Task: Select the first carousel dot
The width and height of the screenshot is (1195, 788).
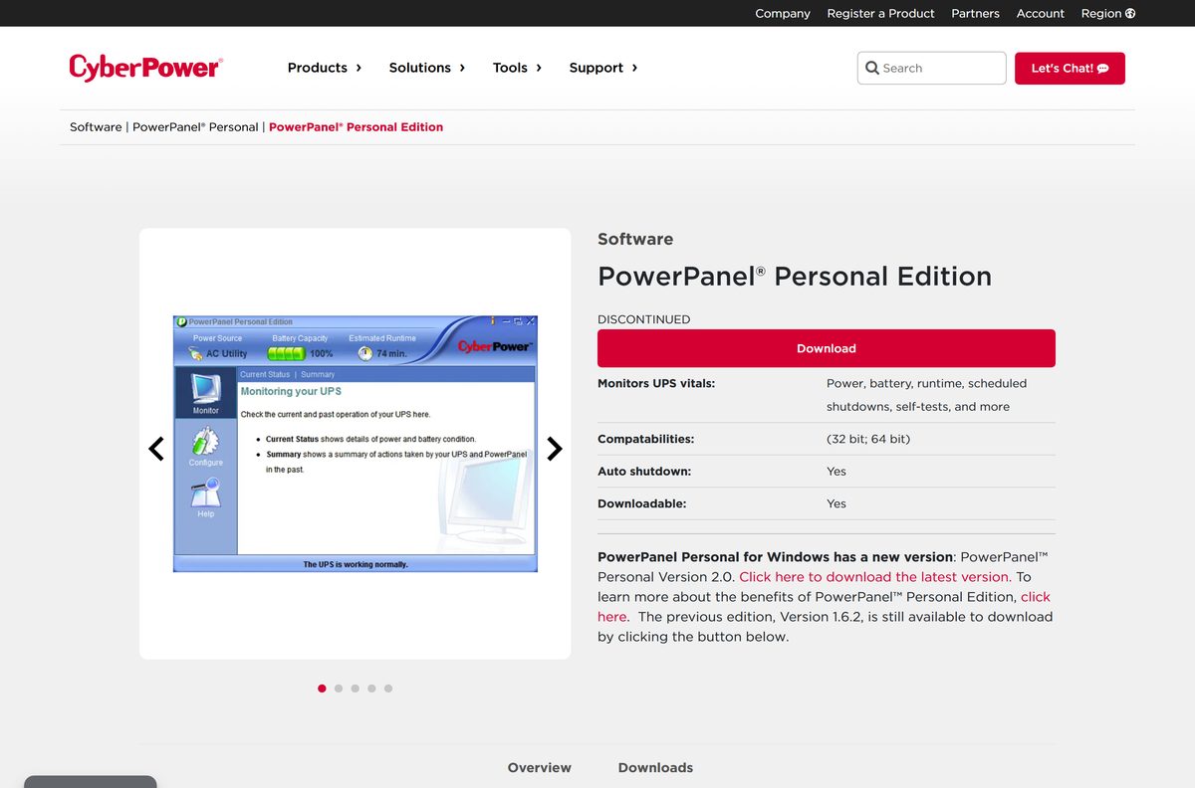Action: (x=322, y=689)
